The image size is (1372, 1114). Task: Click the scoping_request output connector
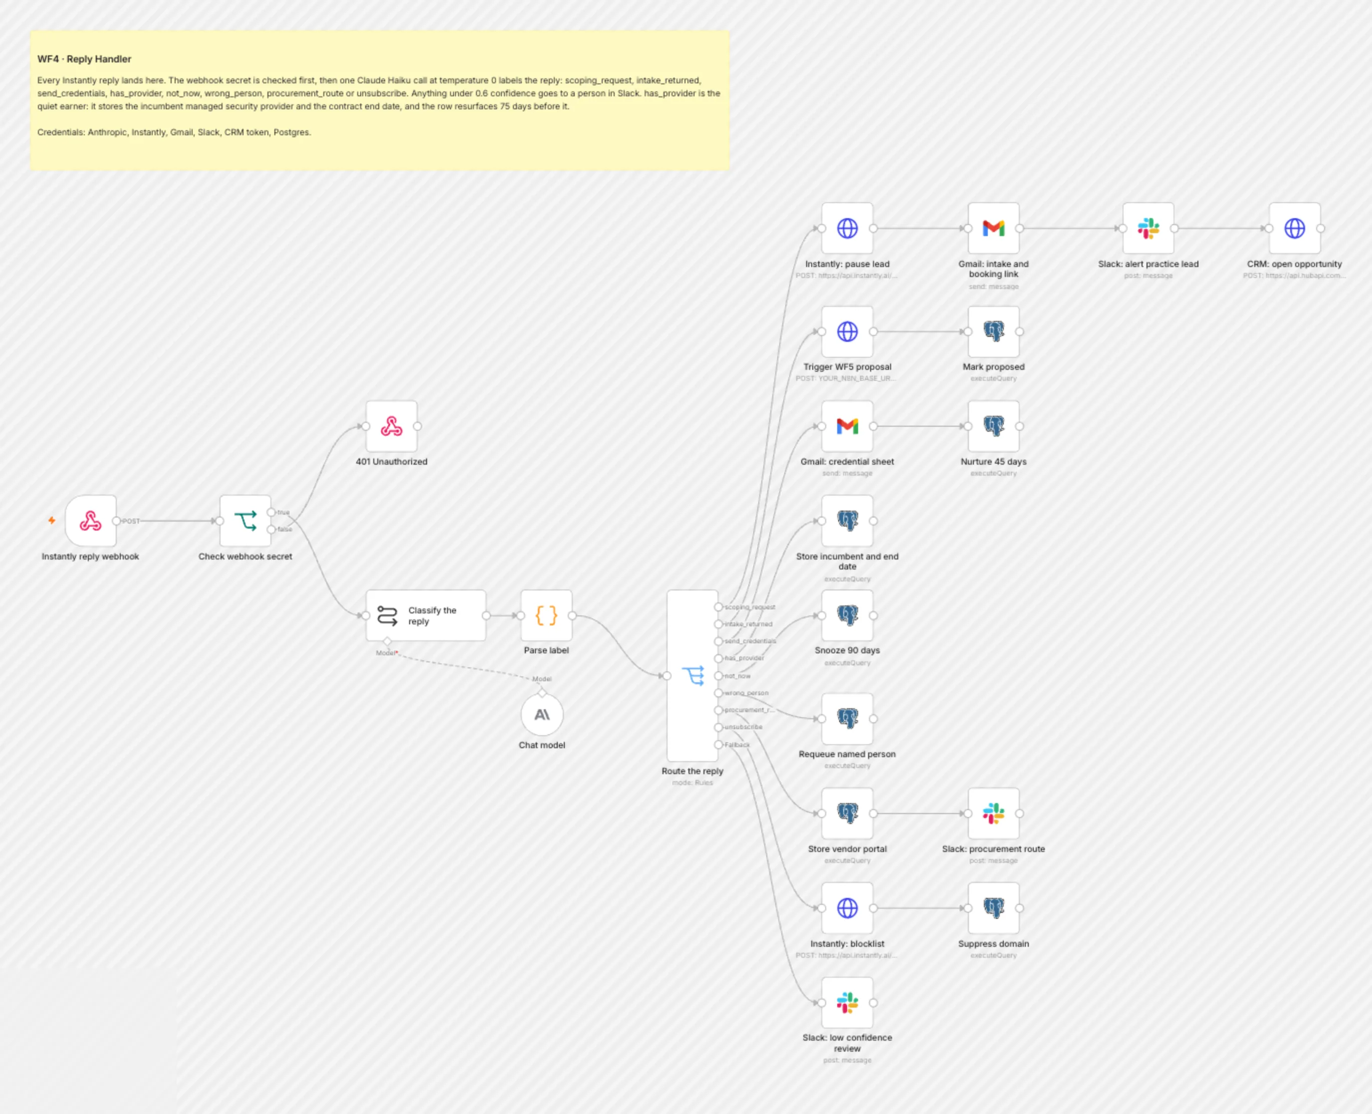pos(718,607)
